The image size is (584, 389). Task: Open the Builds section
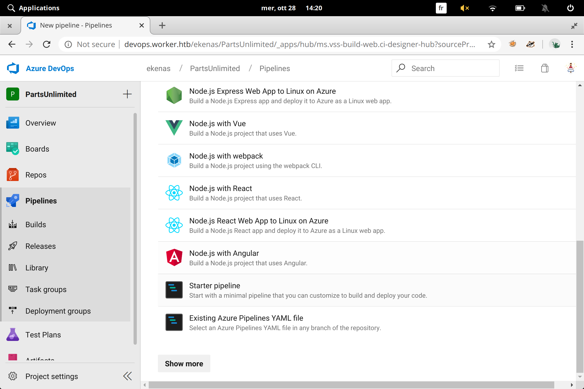[36, 224]
